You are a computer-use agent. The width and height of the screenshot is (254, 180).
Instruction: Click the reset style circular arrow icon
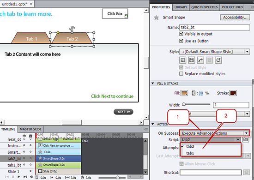click(x=218, y=60)
